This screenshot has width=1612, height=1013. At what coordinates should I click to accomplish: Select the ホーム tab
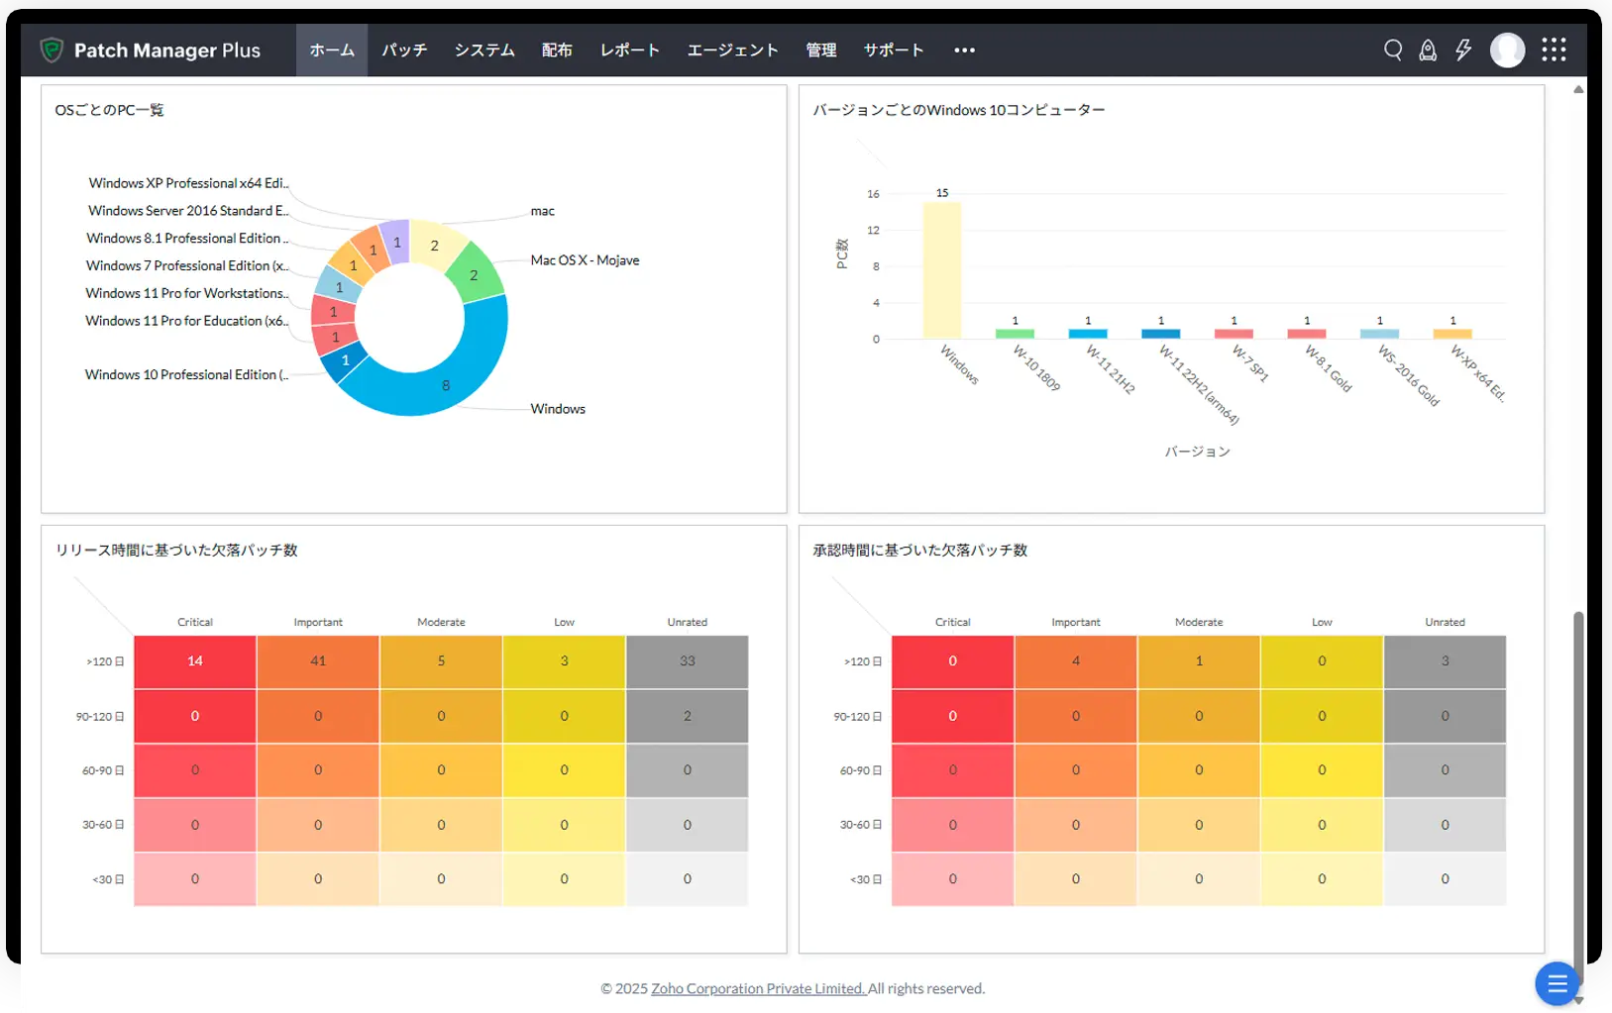[x=332, y=51]
